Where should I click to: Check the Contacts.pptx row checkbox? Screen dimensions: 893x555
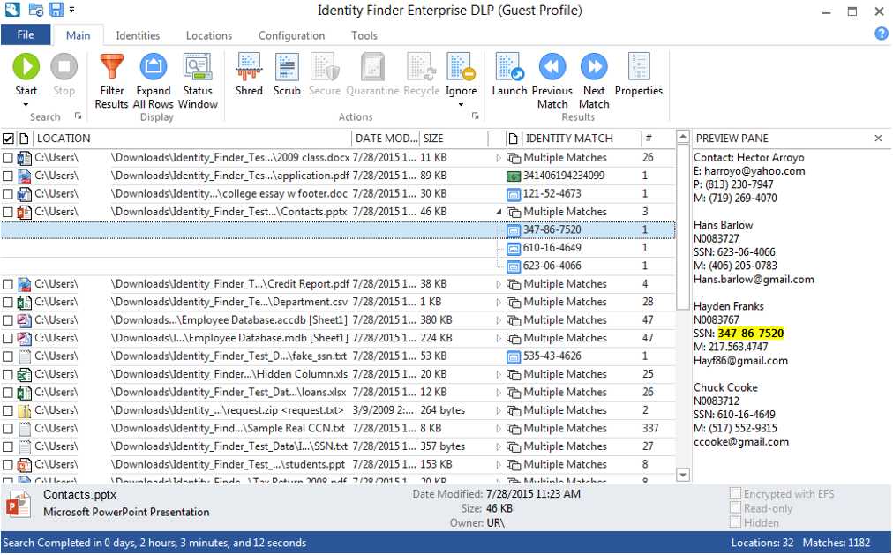pyautogui.click(x=7, y=212)
